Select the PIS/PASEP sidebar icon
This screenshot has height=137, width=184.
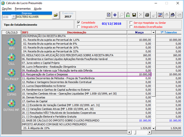(12, 74)
